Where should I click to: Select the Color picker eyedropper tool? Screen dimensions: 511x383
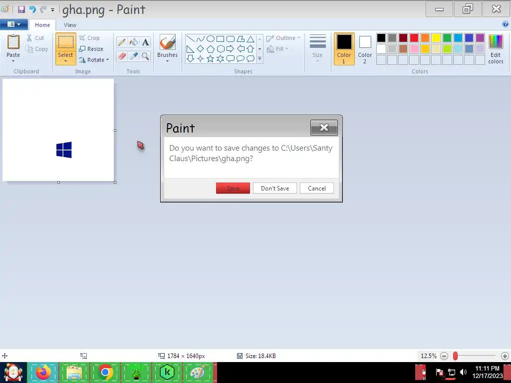coord(134,56)
